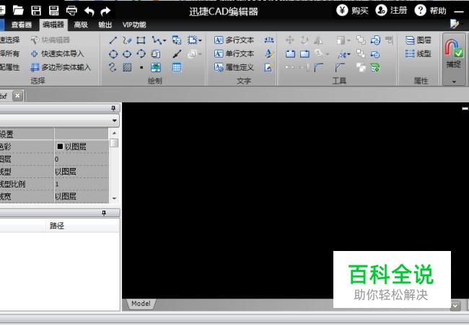The image size is (469, 326).
Task: Click the dimension icon in the text group
Action: [269, 40]
